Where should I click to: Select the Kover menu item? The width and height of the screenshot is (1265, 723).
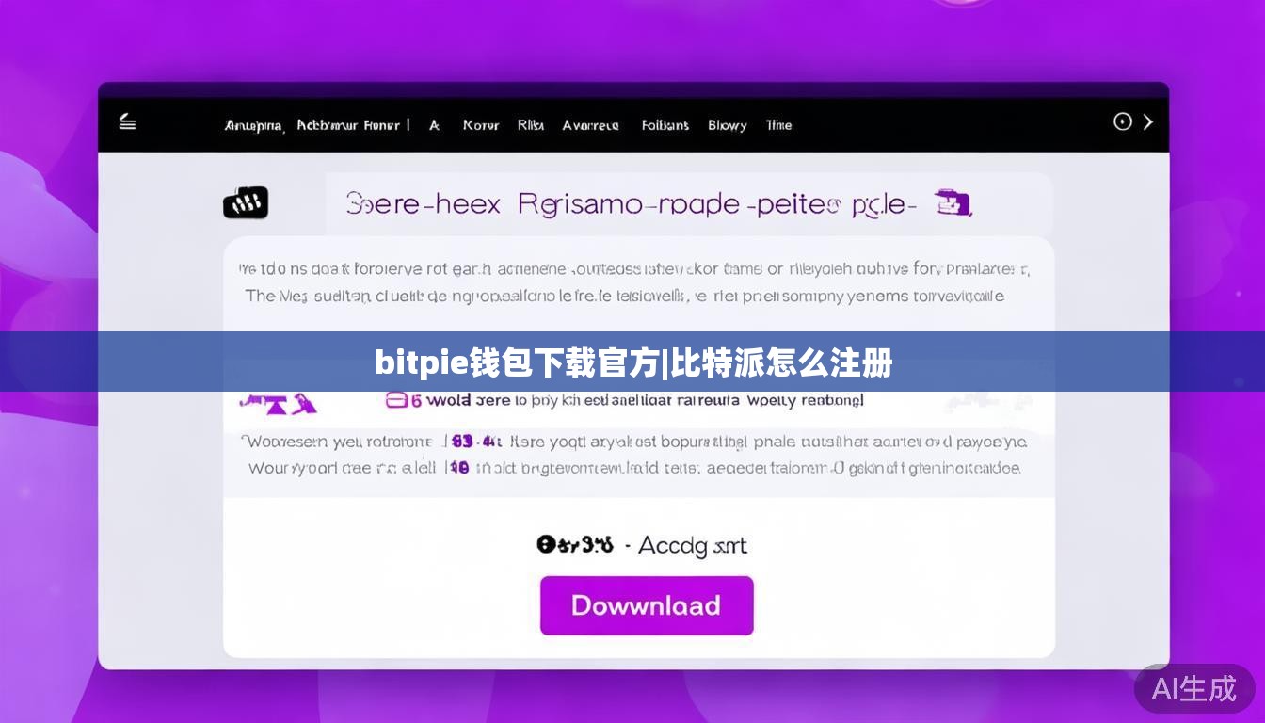(481, 125)
